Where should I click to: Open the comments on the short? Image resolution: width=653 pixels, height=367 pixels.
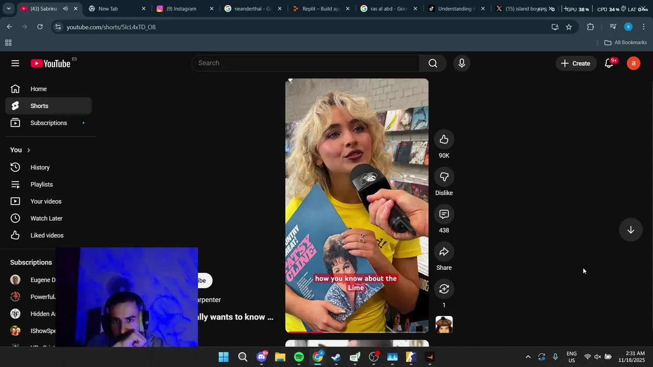pyautogui.click(x=444, y=214)
